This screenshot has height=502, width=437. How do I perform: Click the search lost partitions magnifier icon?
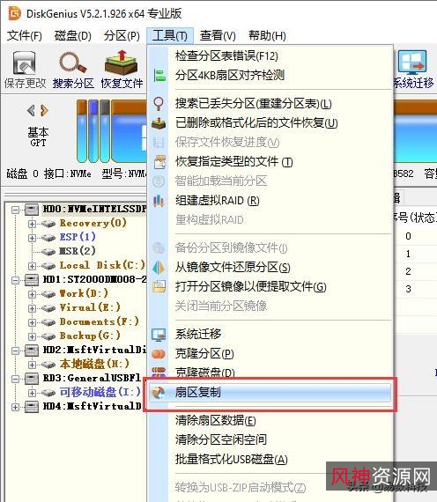click(x=159, y=103)
